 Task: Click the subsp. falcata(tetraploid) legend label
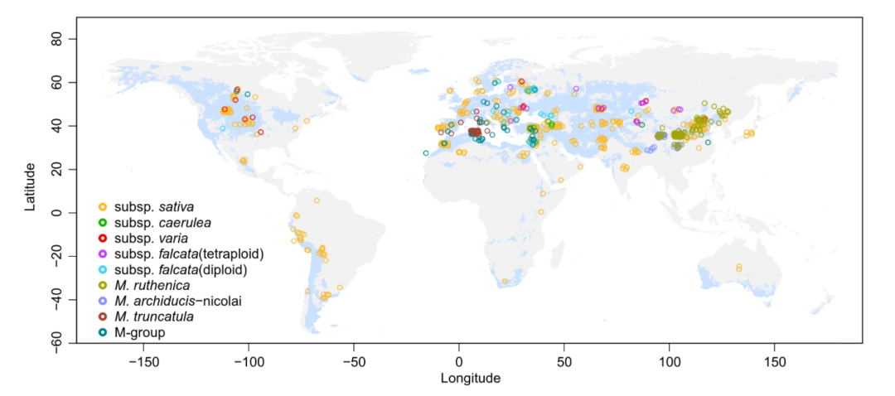coord(188,254)
